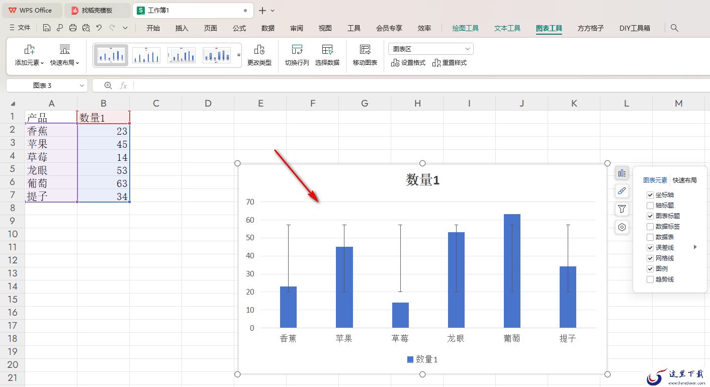Click 更改类型 to change chart type

point(259,55)
